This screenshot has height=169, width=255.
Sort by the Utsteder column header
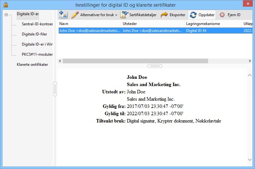pyautogui.click(x=152, y=24)
